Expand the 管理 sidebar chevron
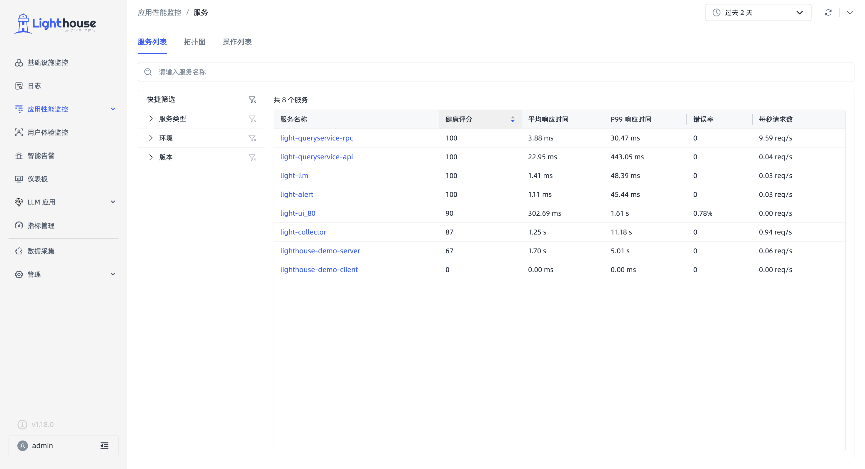Viewport: 865px width, 469px height. click(113, 274)
